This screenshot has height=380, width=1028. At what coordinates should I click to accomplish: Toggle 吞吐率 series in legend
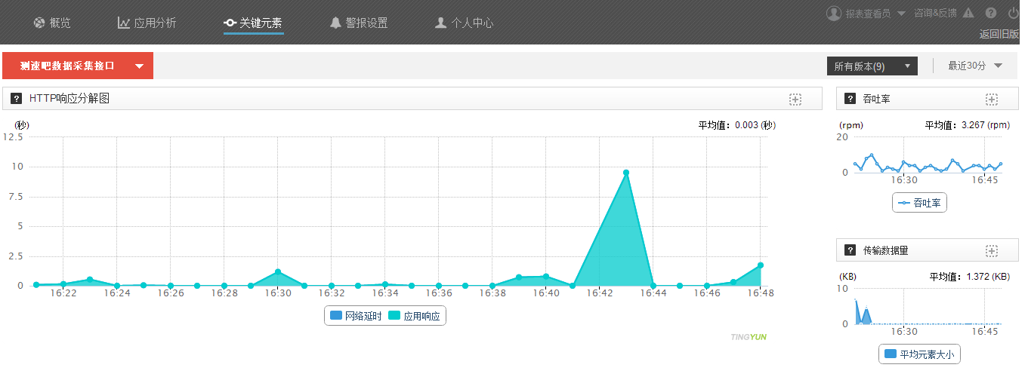tap(919, 203)
